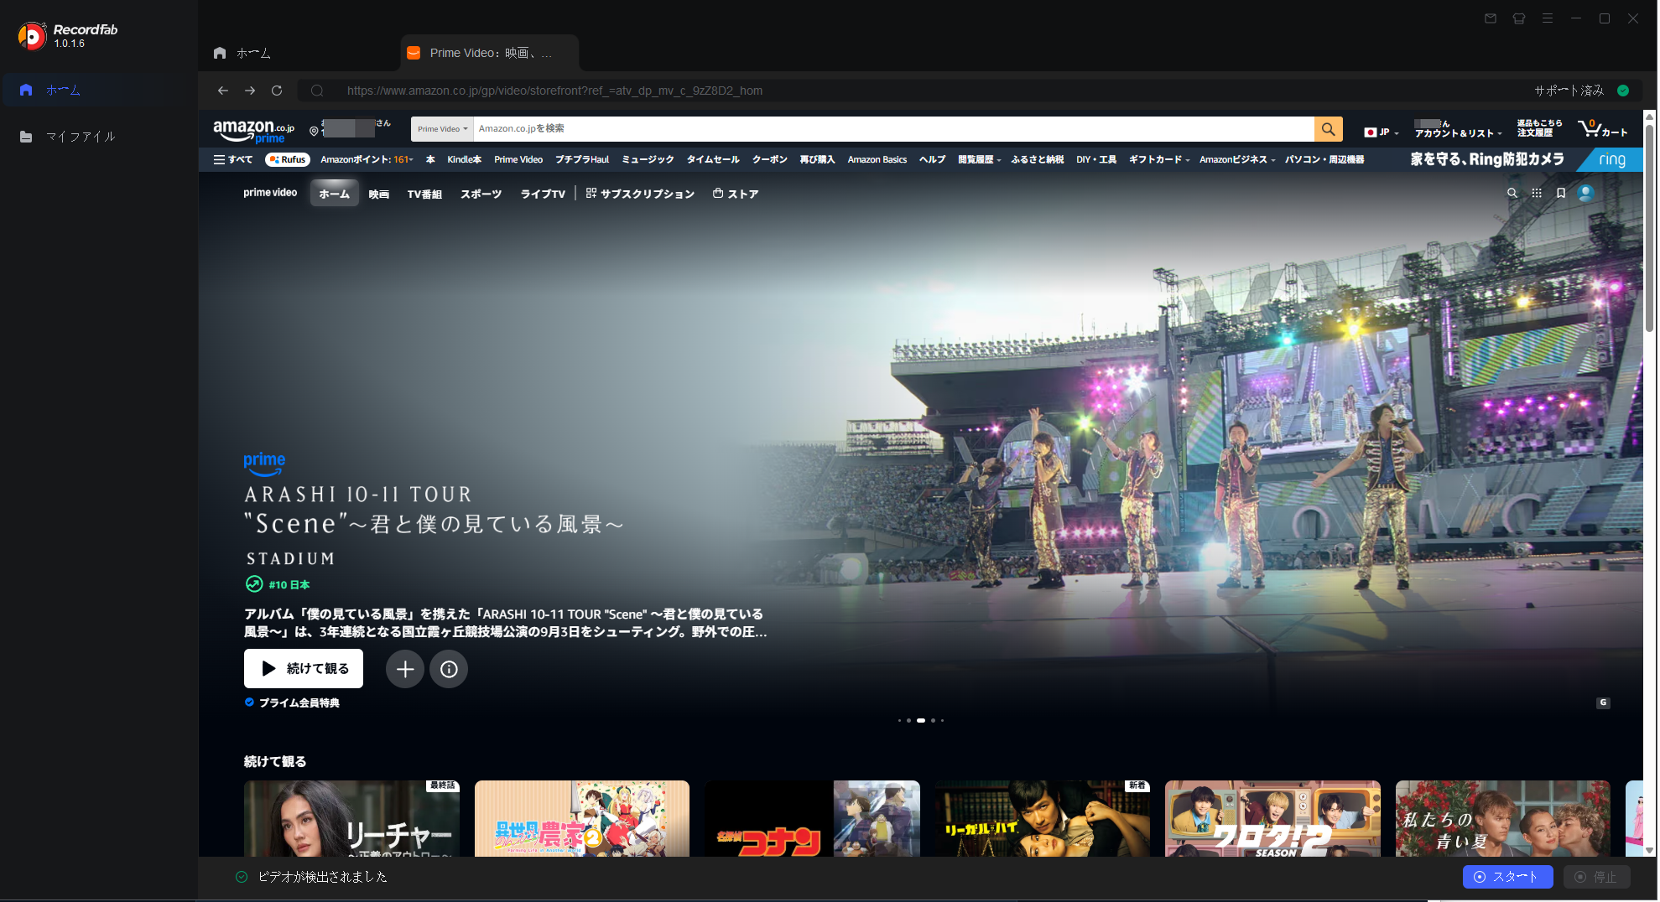Click the Ring 防犯カメラ banner ad
The width and height of the screenshot is (1660, 902).
coord(1523,159)
